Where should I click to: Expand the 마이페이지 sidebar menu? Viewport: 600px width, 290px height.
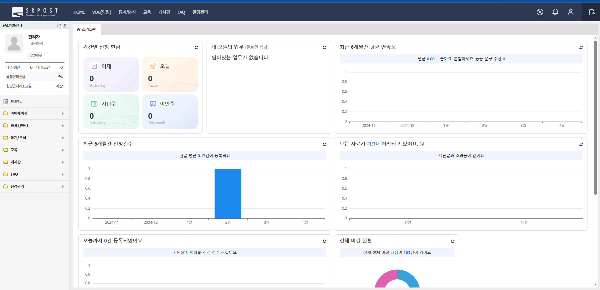click(34, 113)
